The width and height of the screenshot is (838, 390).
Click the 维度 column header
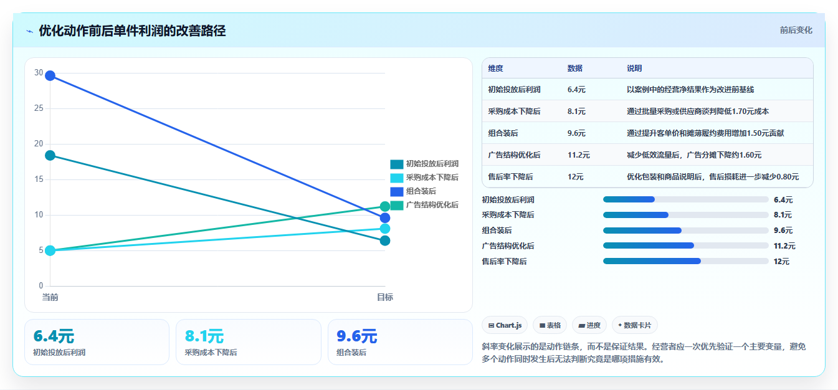tap(496, 68)
